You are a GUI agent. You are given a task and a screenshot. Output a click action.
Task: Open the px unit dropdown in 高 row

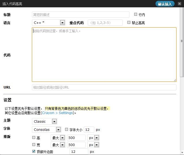pyautogui.click(x=93, y=138)
